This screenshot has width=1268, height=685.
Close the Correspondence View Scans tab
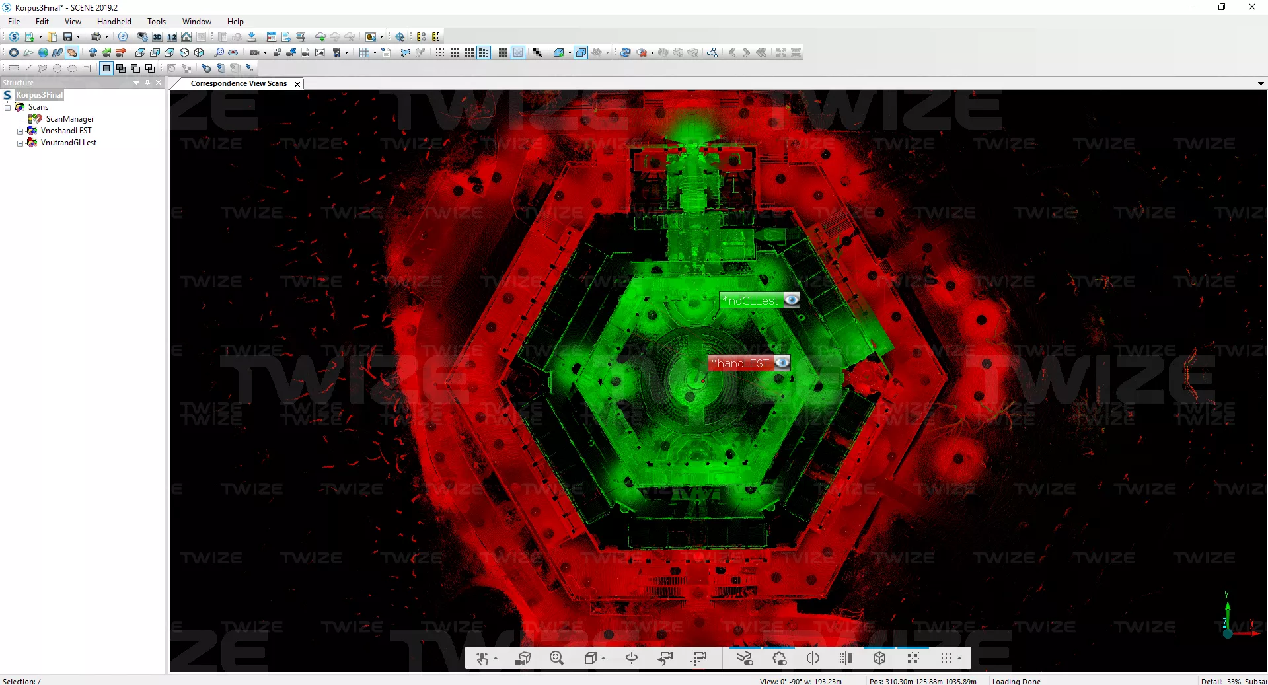[x=297, y=84]
